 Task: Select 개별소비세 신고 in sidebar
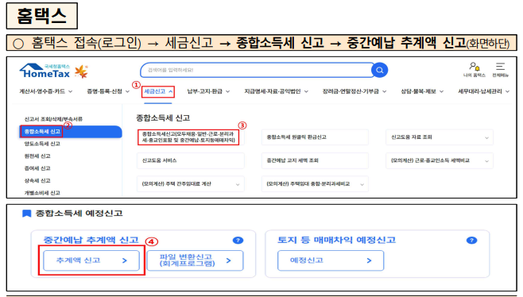tap(42, 193)
